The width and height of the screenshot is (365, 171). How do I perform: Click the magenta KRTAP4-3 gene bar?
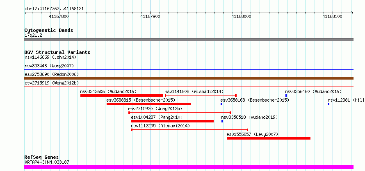click(189, 167)
